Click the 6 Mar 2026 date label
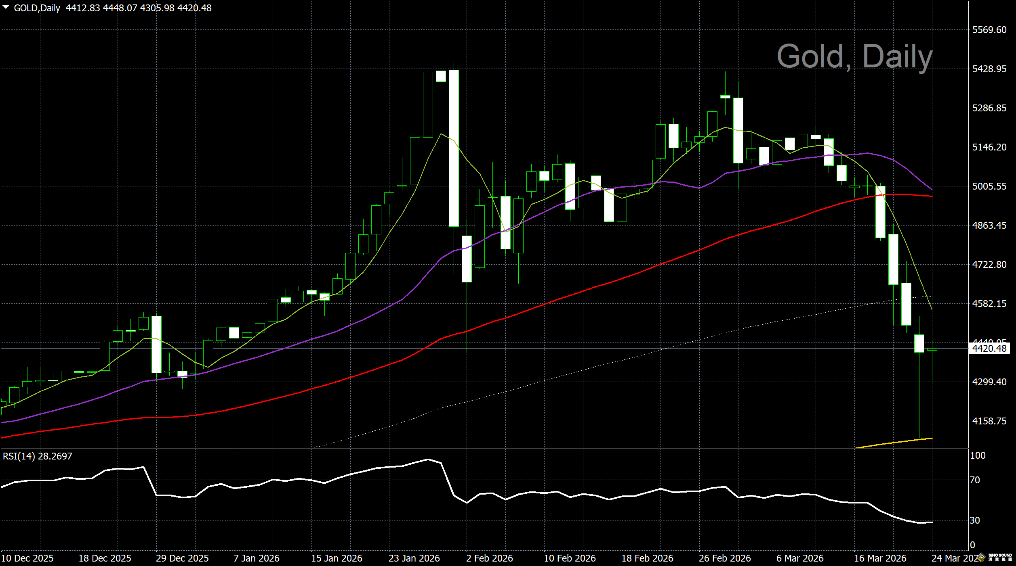This screenshot has height=566, width=1016. pyautogui.click(x=800, y=558)
